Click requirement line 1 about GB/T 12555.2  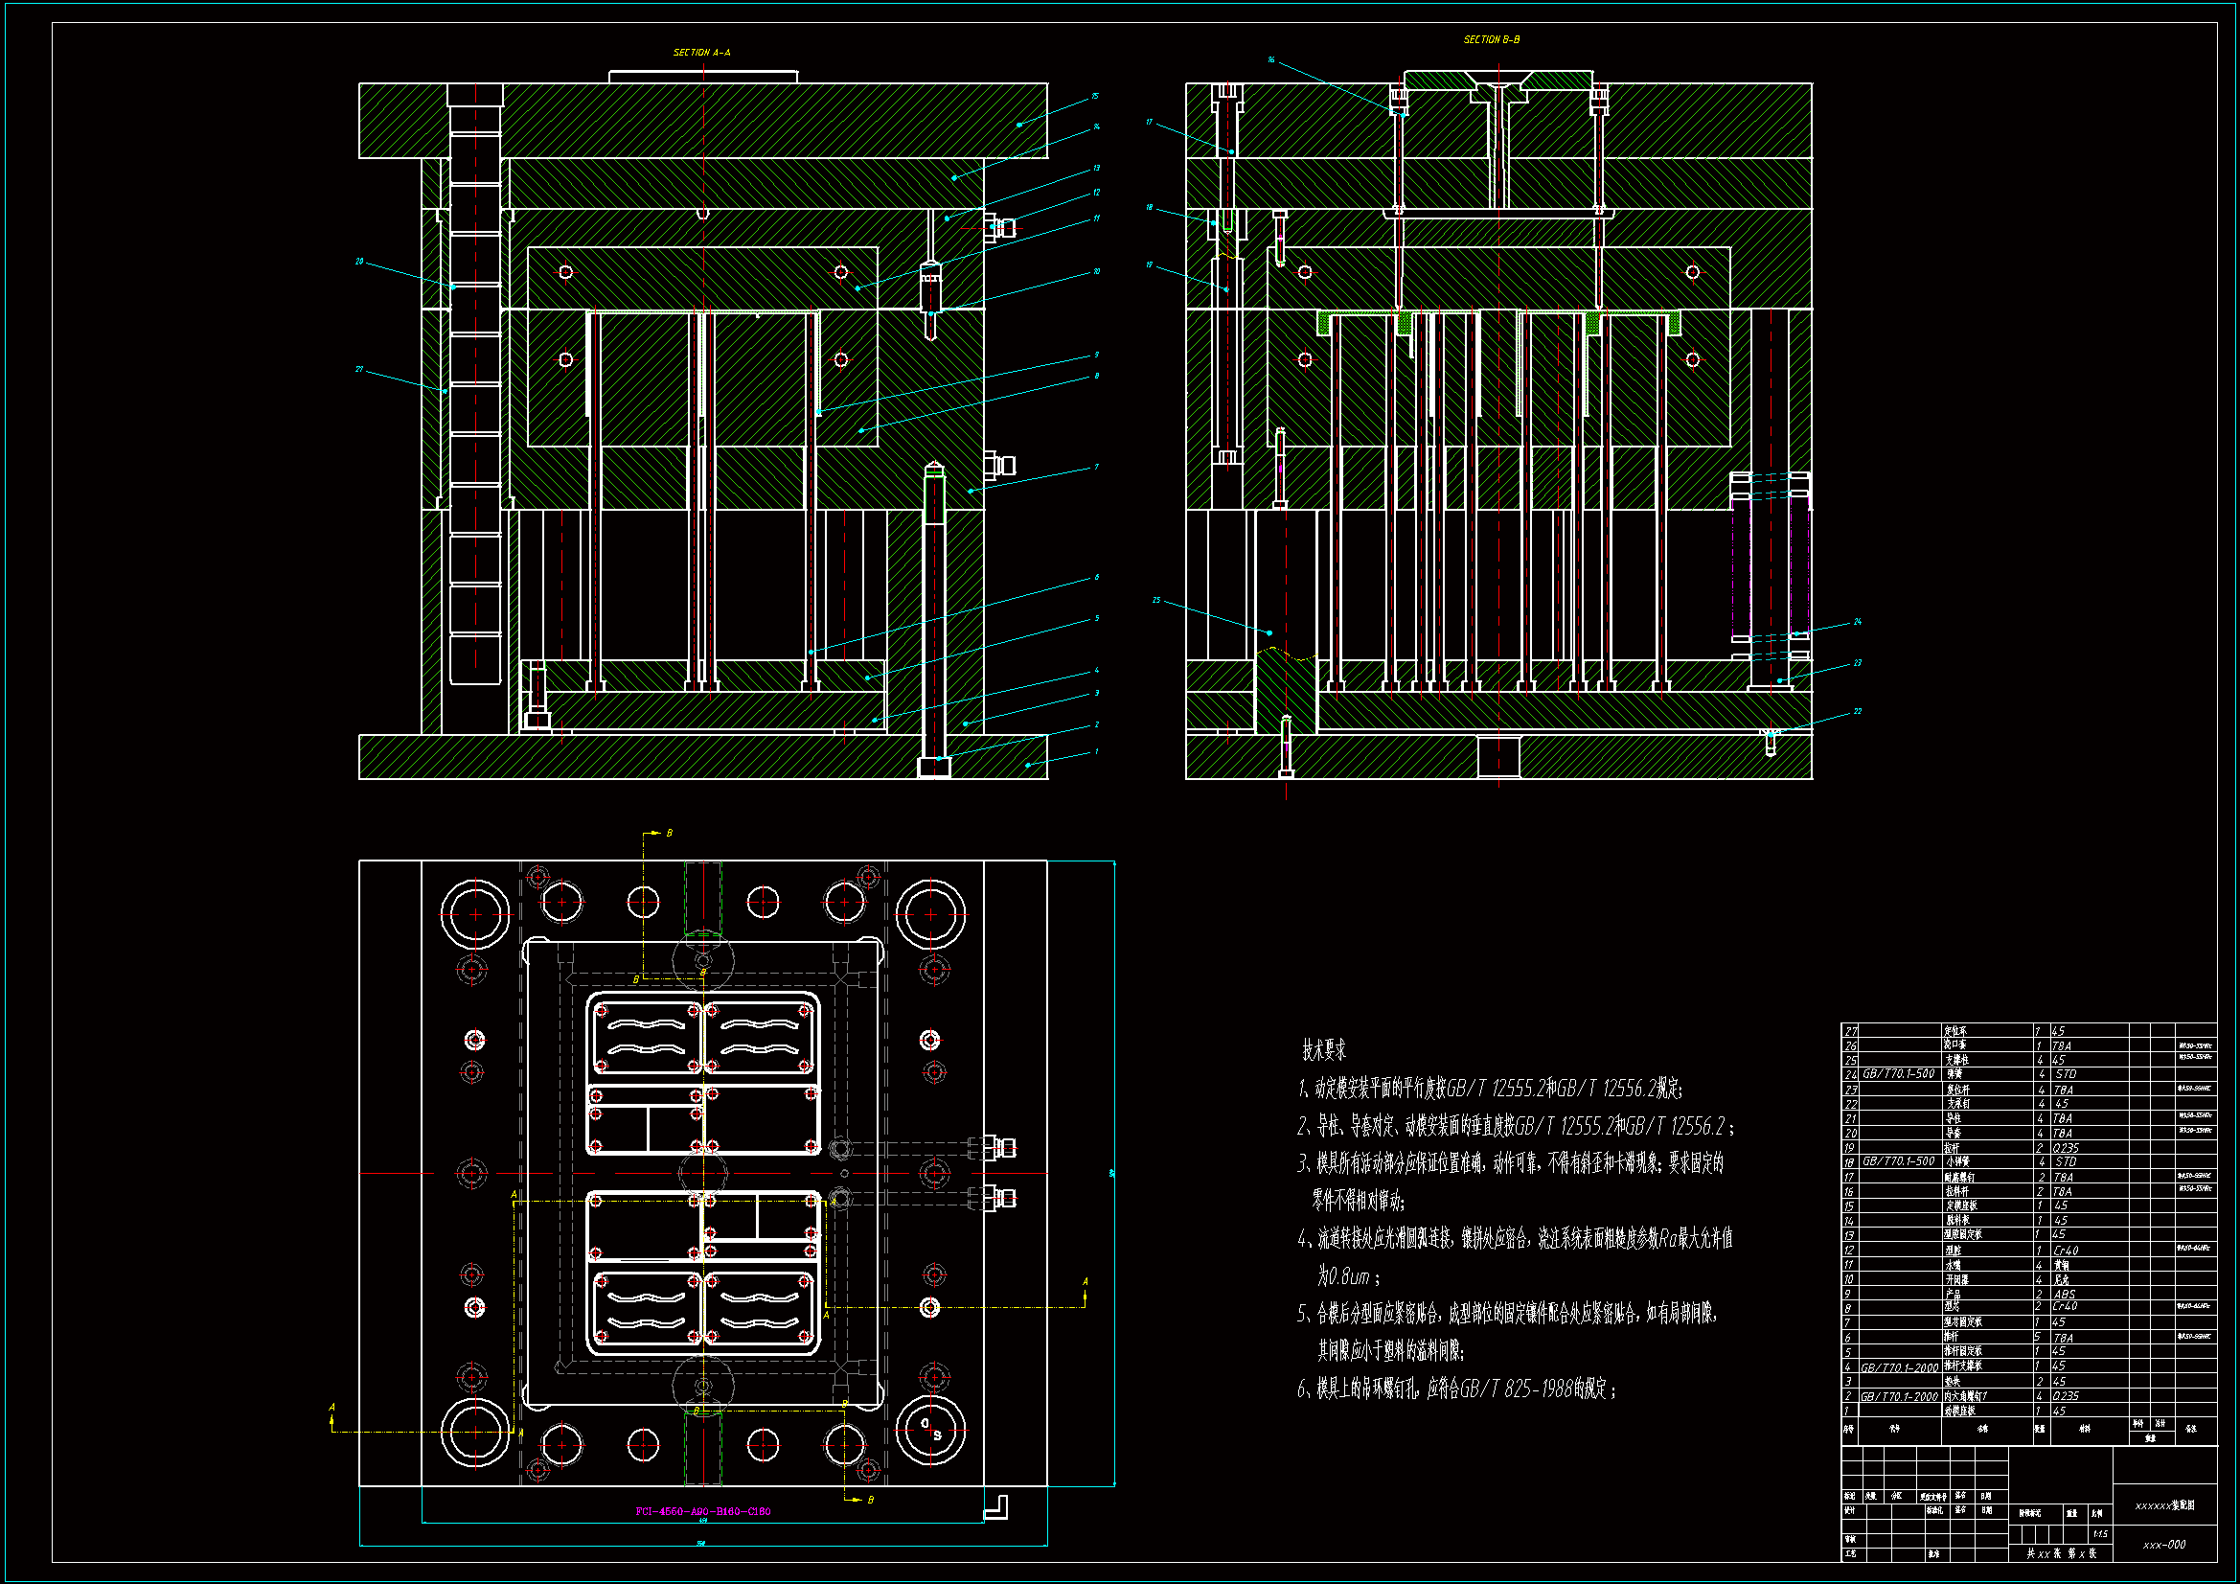point(1490,1089)
